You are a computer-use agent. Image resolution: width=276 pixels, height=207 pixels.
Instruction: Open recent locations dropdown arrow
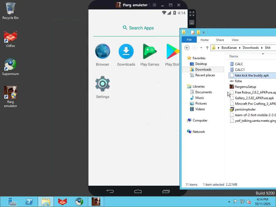201,48
